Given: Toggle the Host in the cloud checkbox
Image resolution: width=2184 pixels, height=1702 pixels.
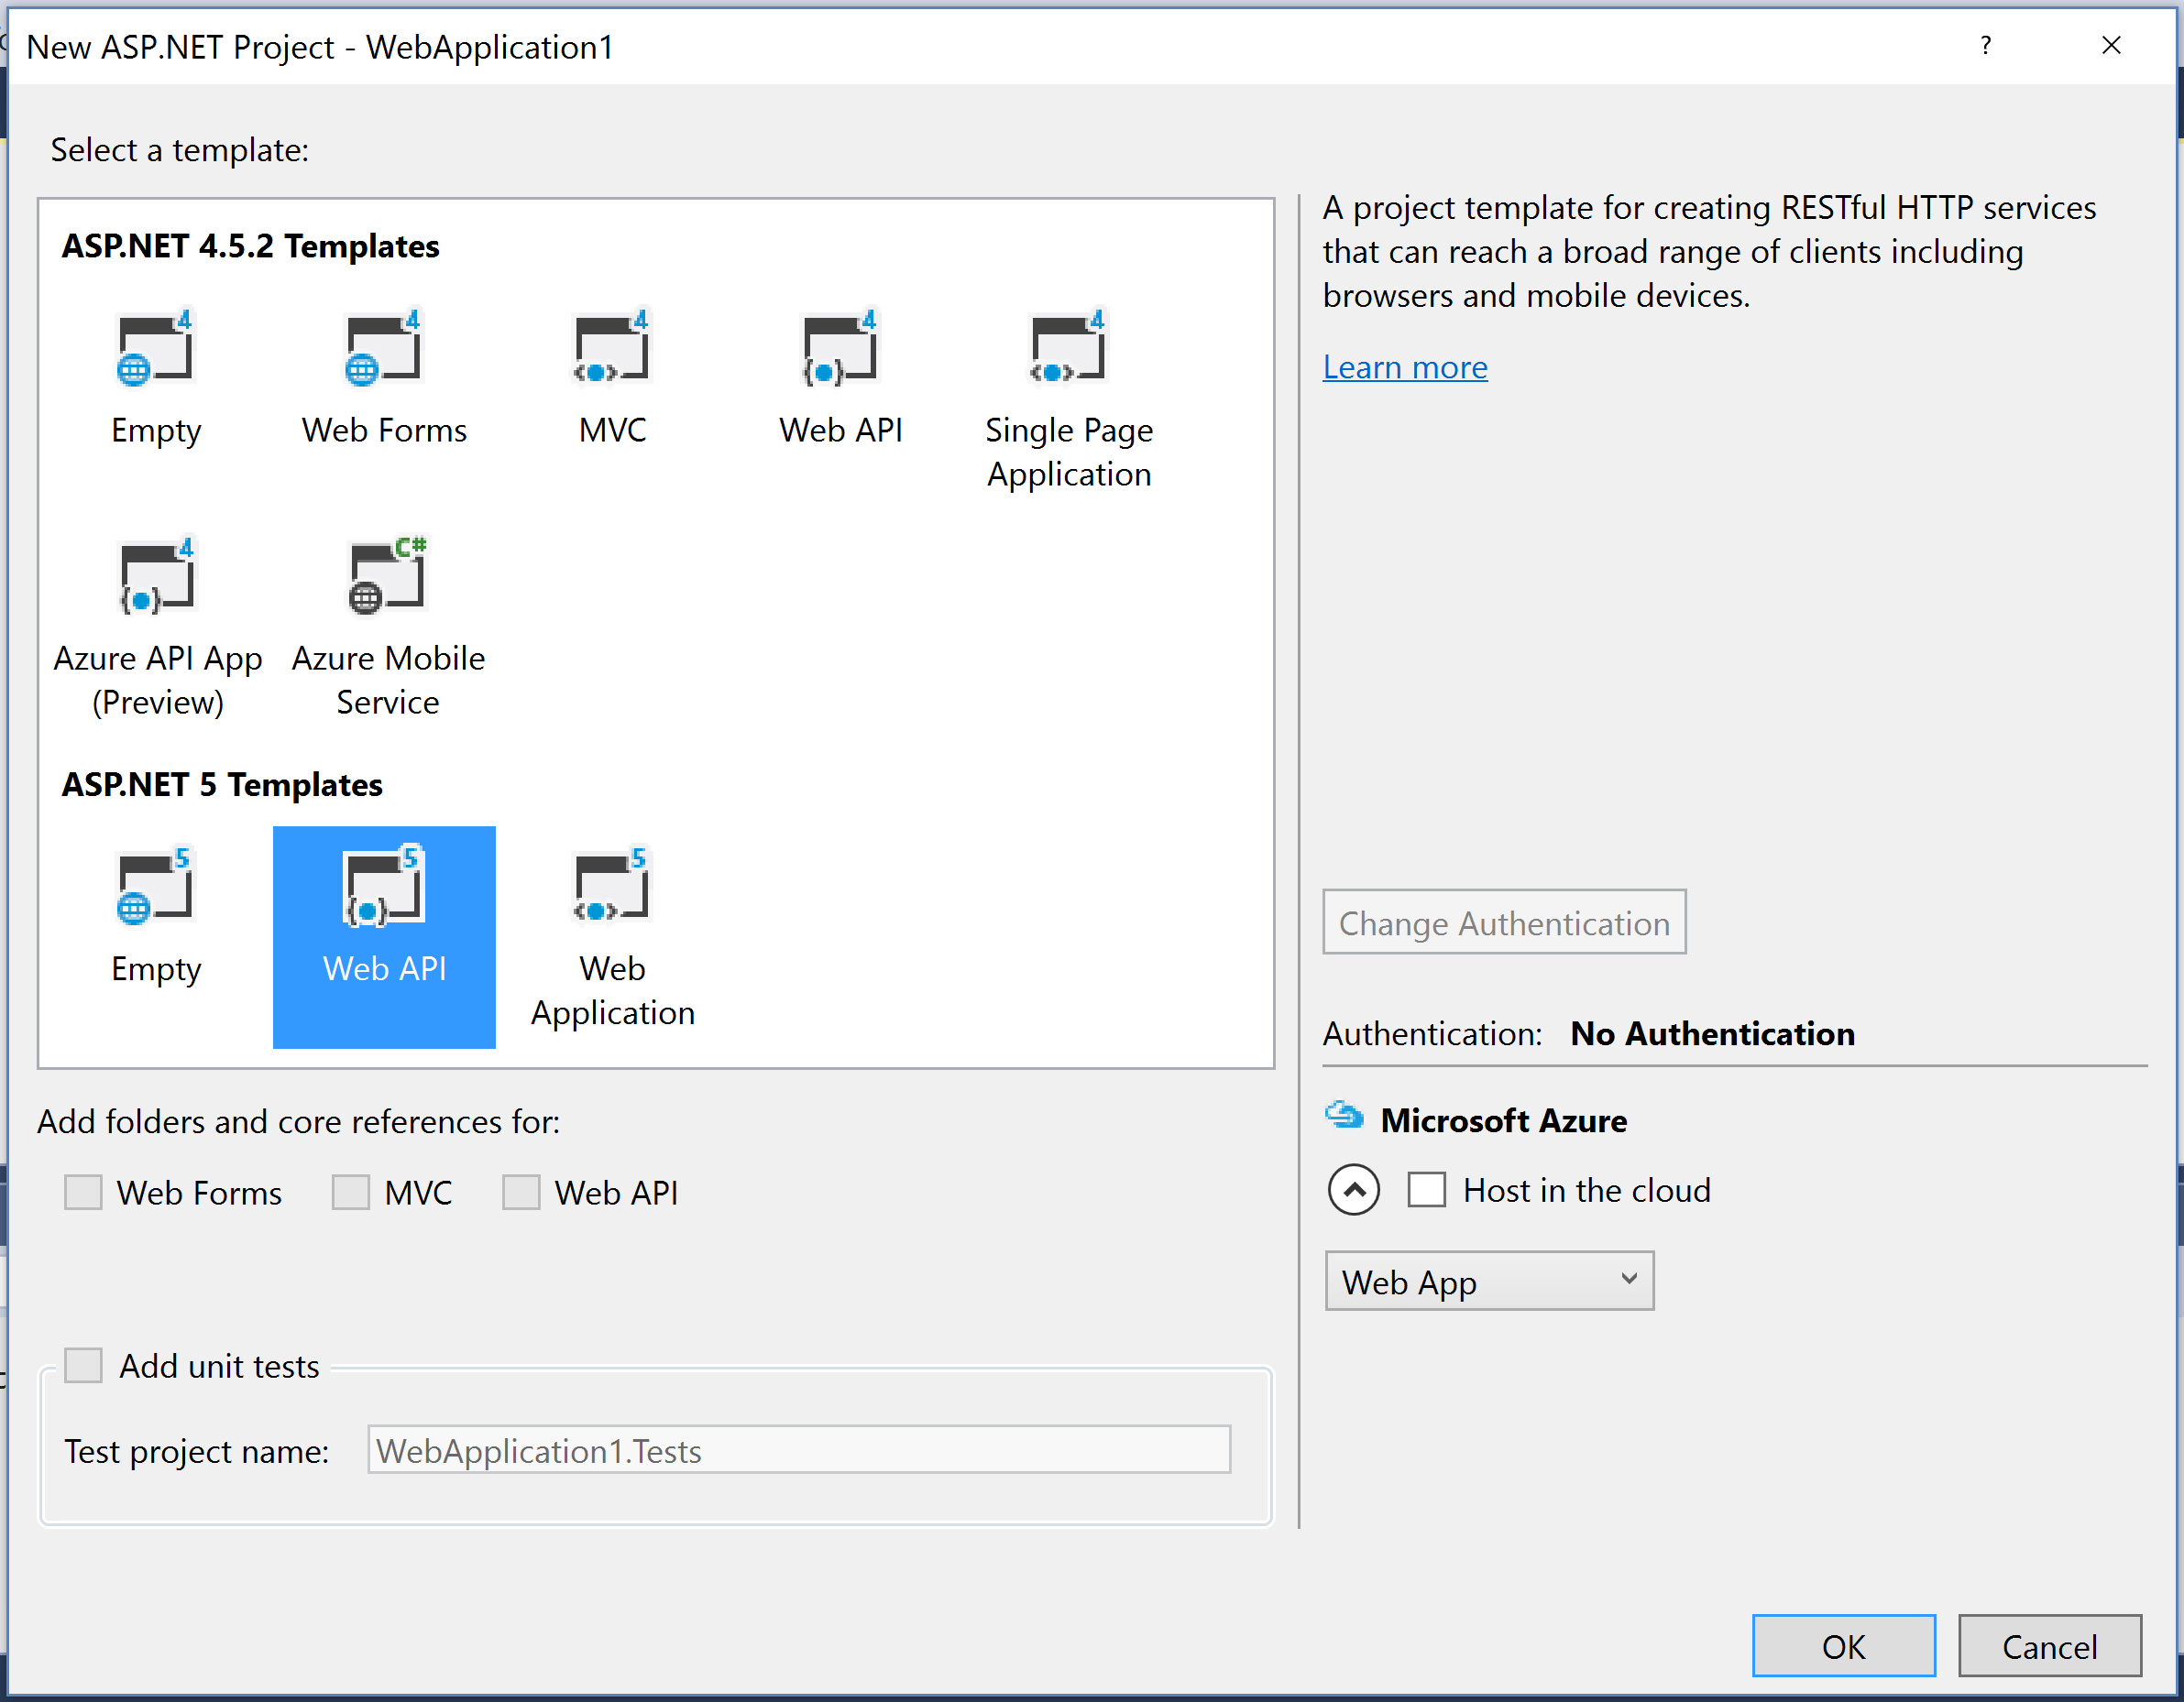Looking at the screenshot, I should point(1426,1189).
